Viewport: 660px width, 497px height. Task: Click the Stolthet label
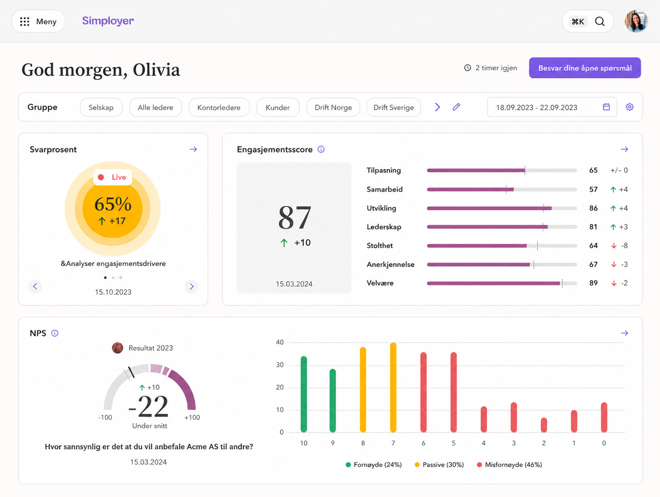click(380, 246)
